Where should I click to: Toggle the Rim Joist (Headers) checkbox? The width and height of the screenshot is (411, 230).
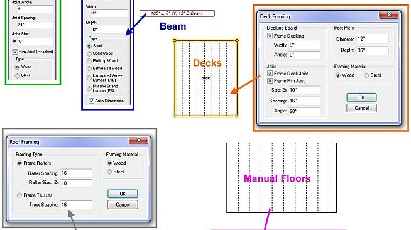pos(15,52)
